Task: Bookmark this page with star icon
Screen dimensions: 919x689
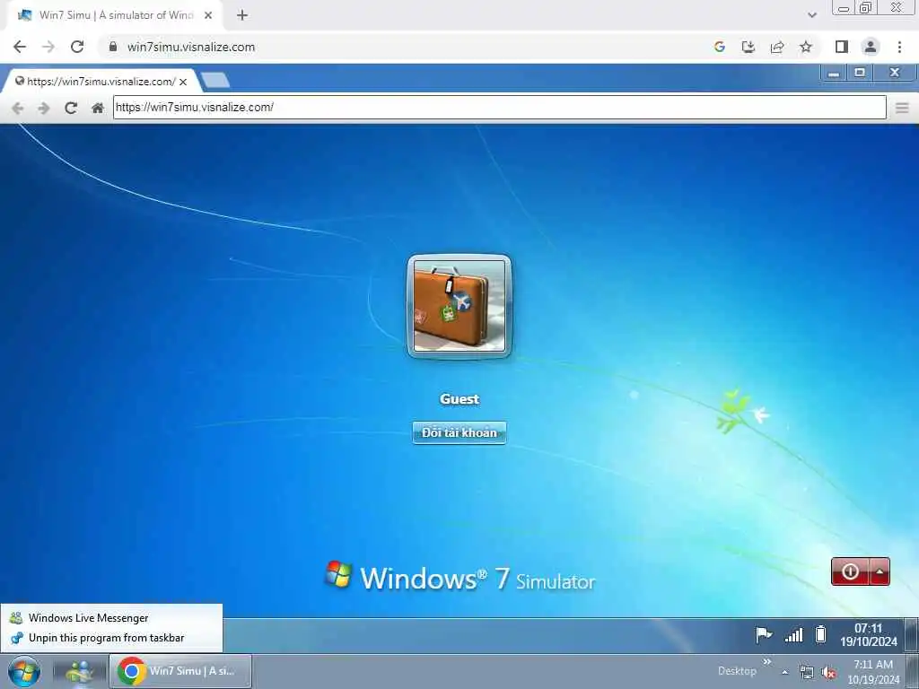Action: point(806,47)
